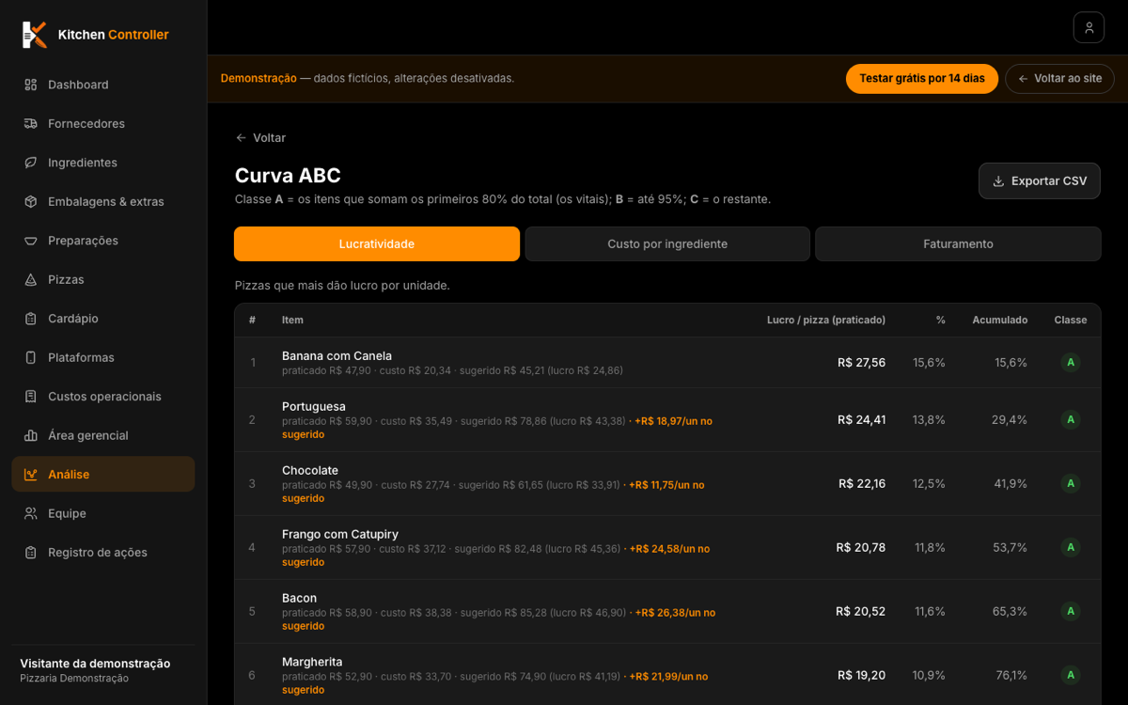The width and height of the screenshot is (1128, 705).
Task: Click class A badge for Portuguesa row
Action: tap(1071, 420)
